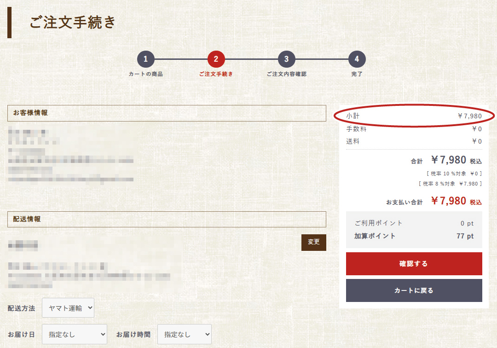Click the 完了 step label
The image size is (497, 348).
pos(357,74)
